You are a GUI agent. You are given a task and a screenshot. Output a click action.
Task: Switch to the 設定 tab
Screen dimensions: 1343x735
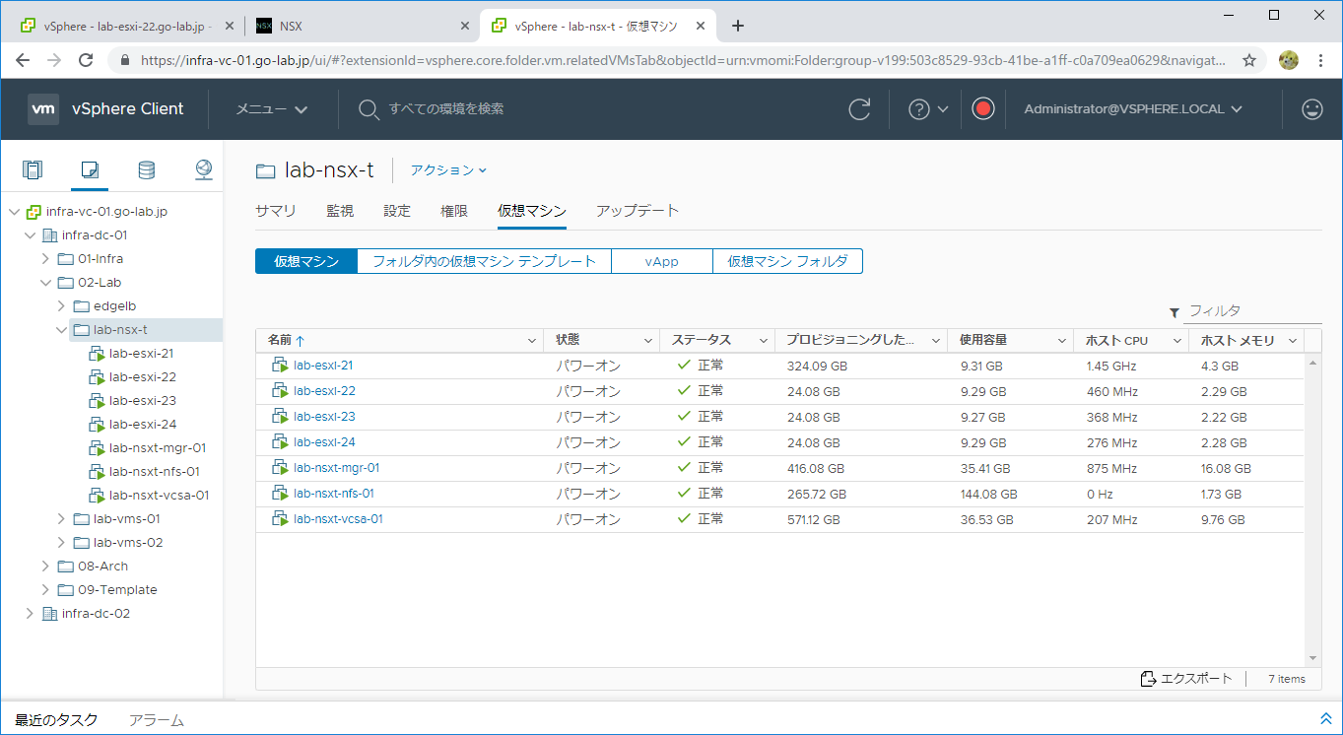pos(397,211)
